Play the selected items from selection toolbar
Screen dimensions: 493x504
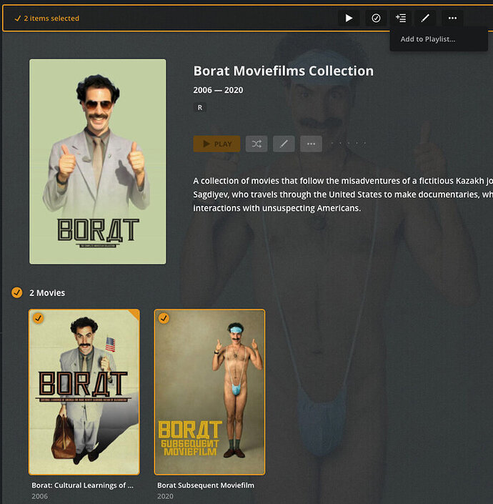click(x=349, y=18)
